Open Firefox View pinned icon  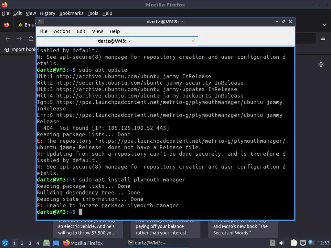[x=6, y=25]
